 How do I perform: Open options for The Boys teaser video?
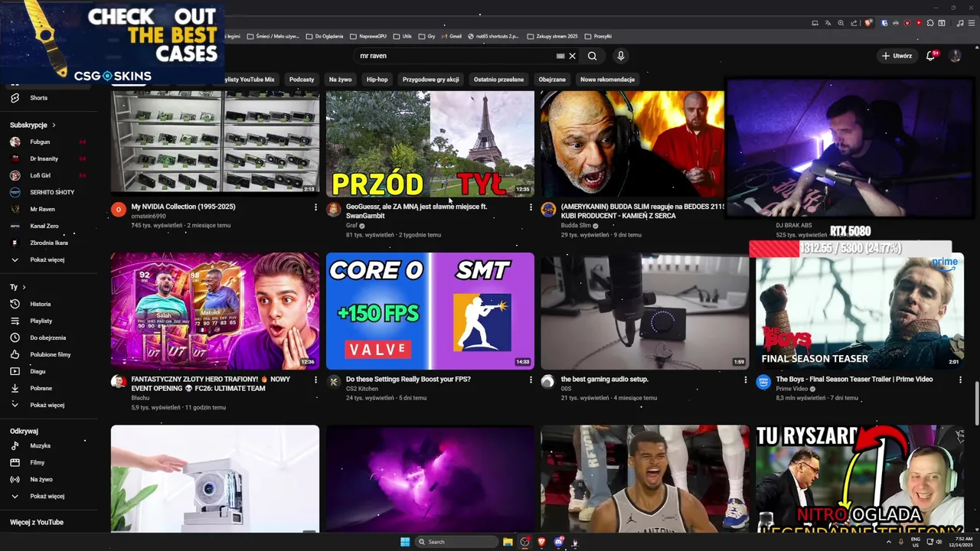(960, 380)
